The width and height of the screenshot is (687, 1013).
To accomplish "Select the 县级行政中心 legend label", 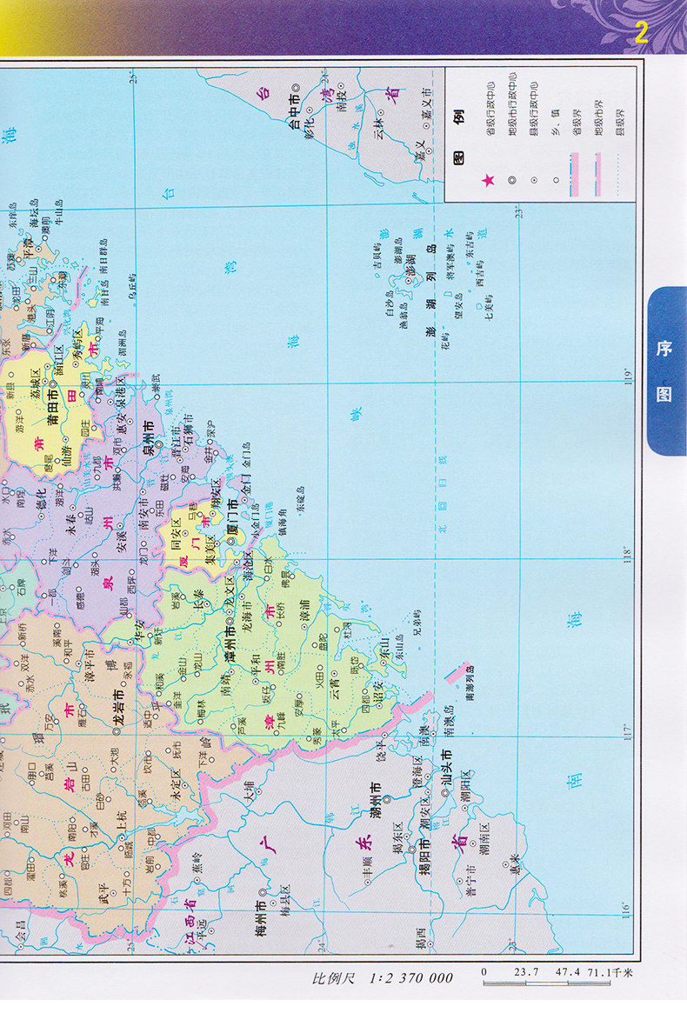I will (534, 109).
